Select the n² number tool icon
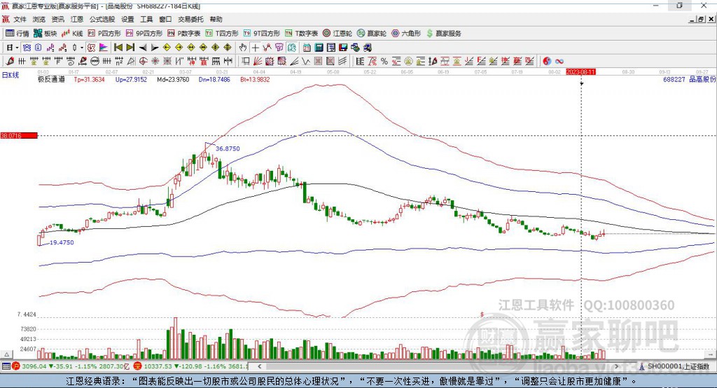This screenshot has width=717, height=388. (x=119, y=61)
